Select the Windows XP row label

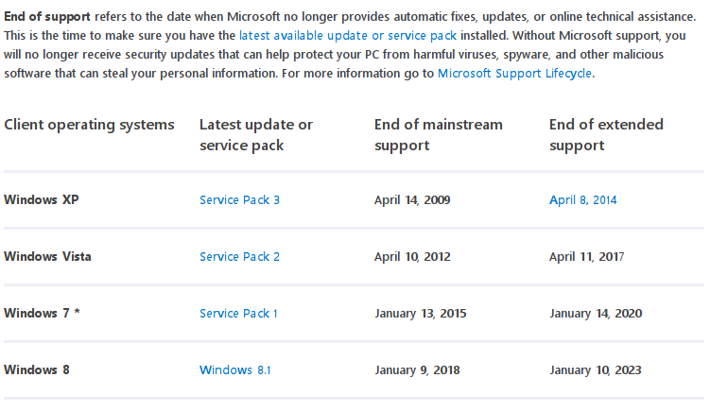tap(42, 200)
